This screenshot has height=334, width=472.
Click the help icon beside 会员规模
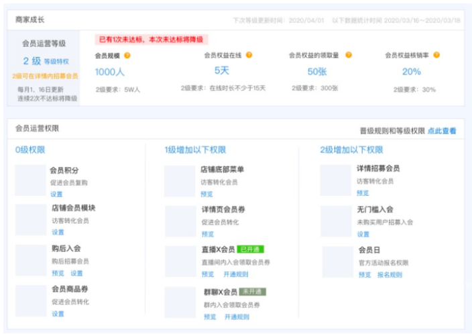pos(127,56)
